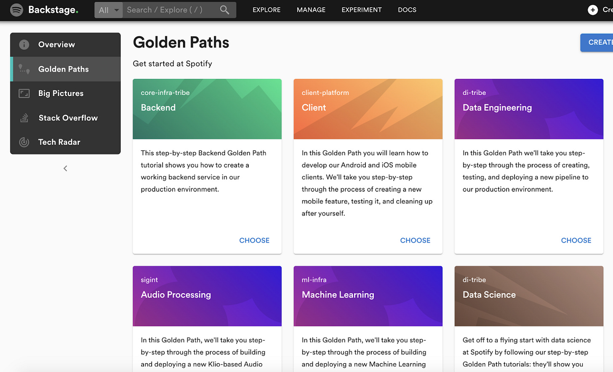Click the Client card description text
This screenshot has width=613, height=372.
tap(367, 183)
